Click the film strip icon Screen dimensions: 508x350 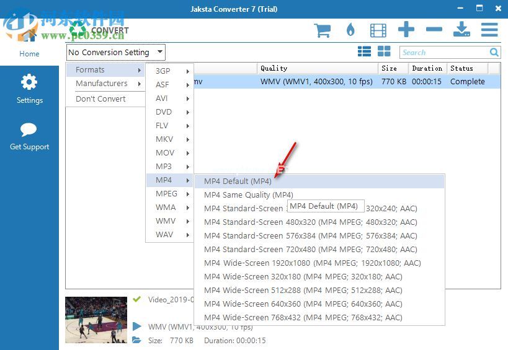(x=378, y=30)
